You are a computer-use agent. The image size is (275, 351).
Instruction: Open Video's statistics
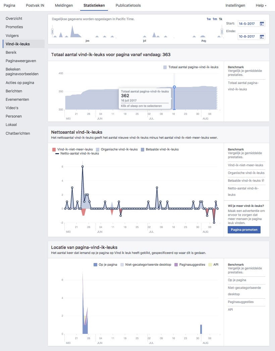tap(12, 108)
